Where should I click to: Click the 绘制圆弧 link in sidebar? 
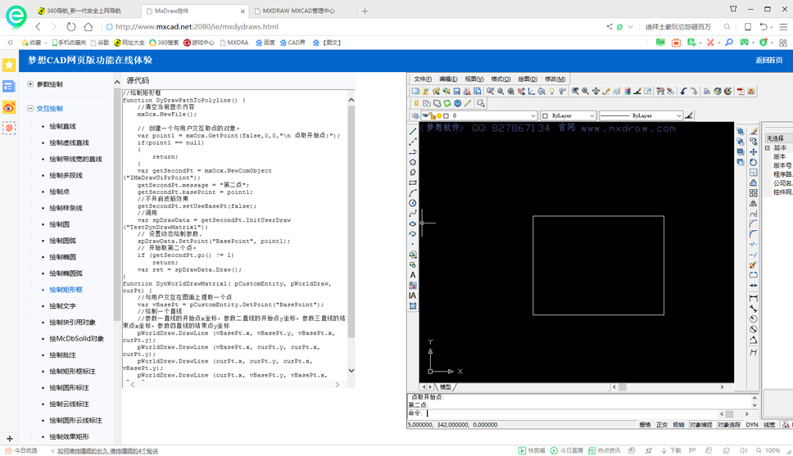pos(62,241)
